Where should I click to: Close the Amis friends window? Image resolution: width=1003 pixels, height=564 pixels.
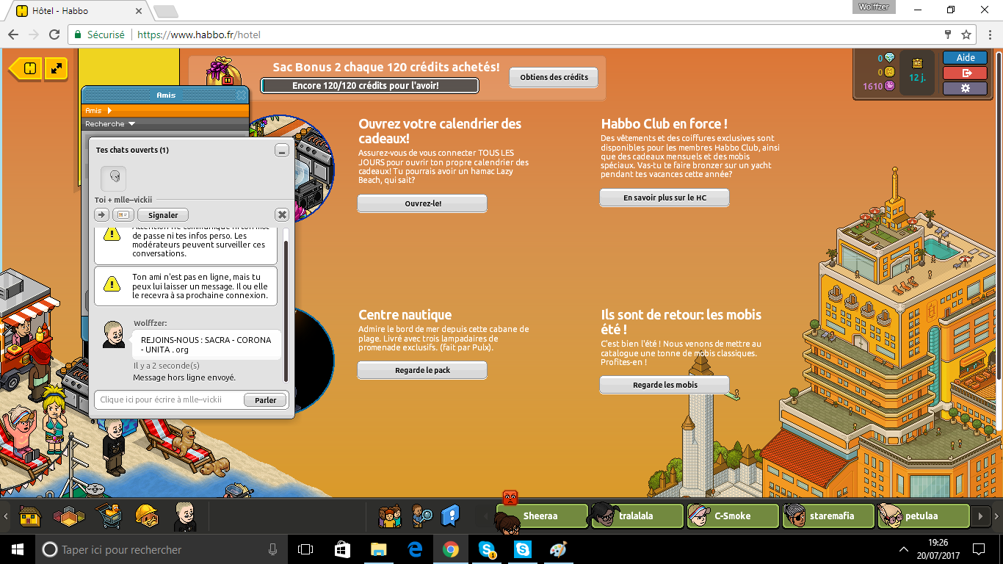(x=241, y=95)
